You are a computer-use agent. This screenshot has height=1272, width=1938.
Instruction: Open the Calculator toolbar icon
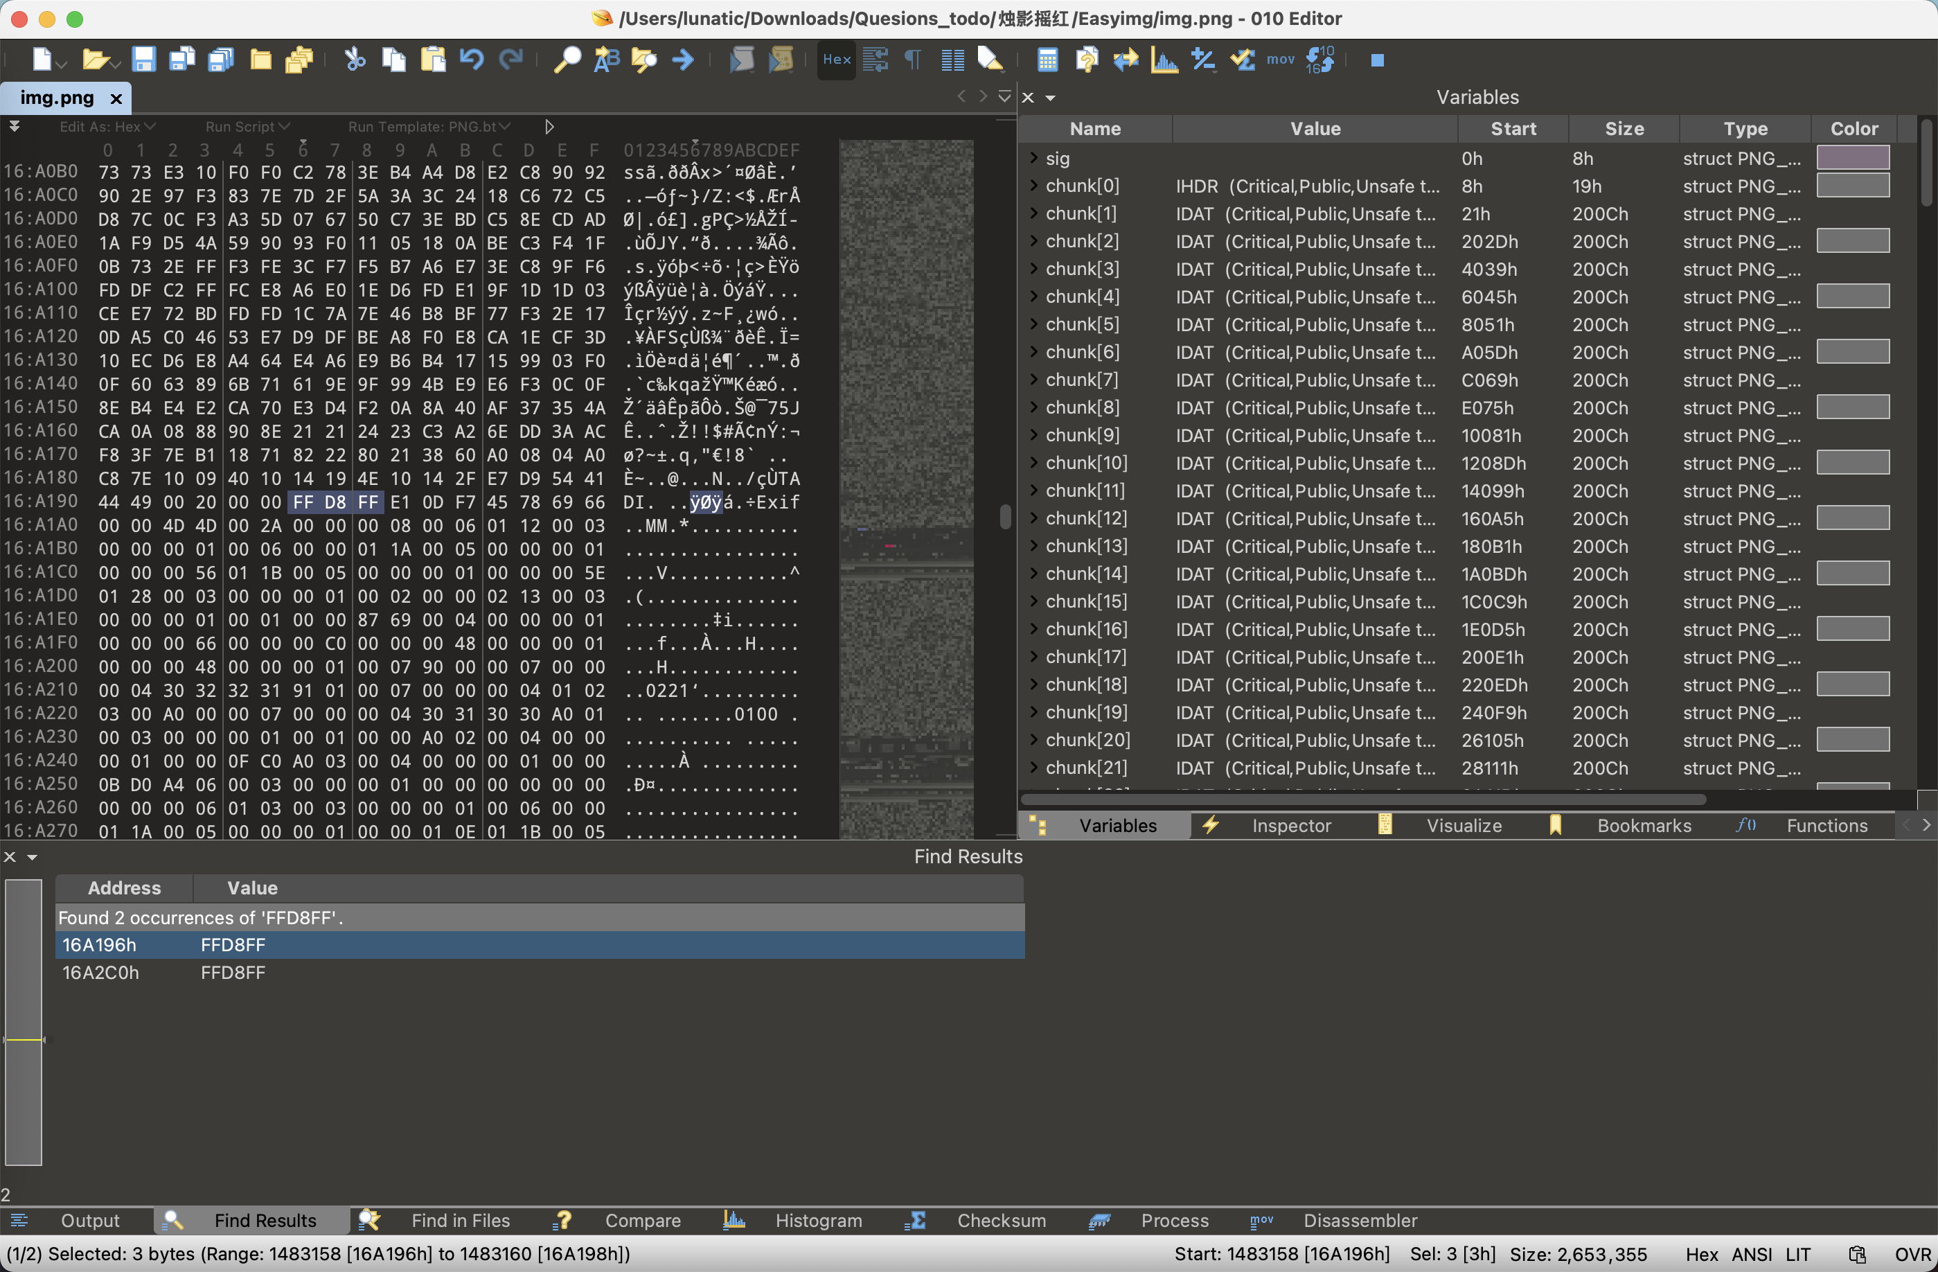1047,60
